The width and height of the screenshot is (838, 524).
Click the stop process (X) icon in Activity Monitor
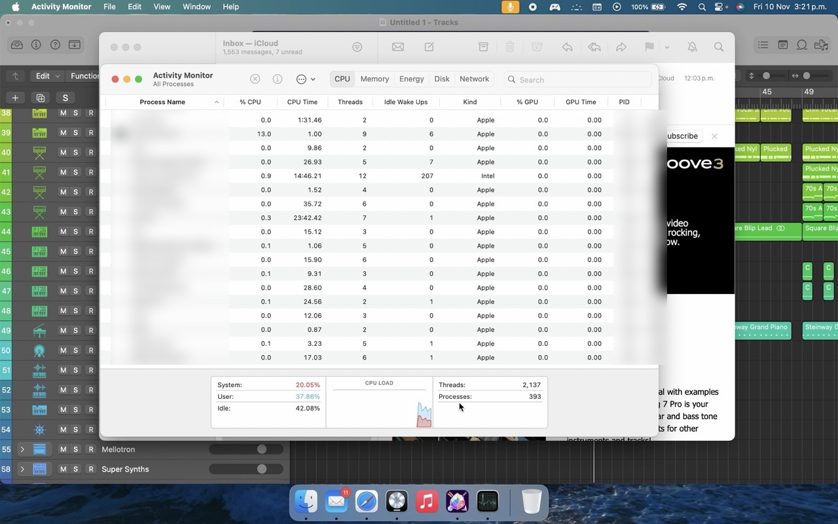pyautogui.click(x=255, y=79)
